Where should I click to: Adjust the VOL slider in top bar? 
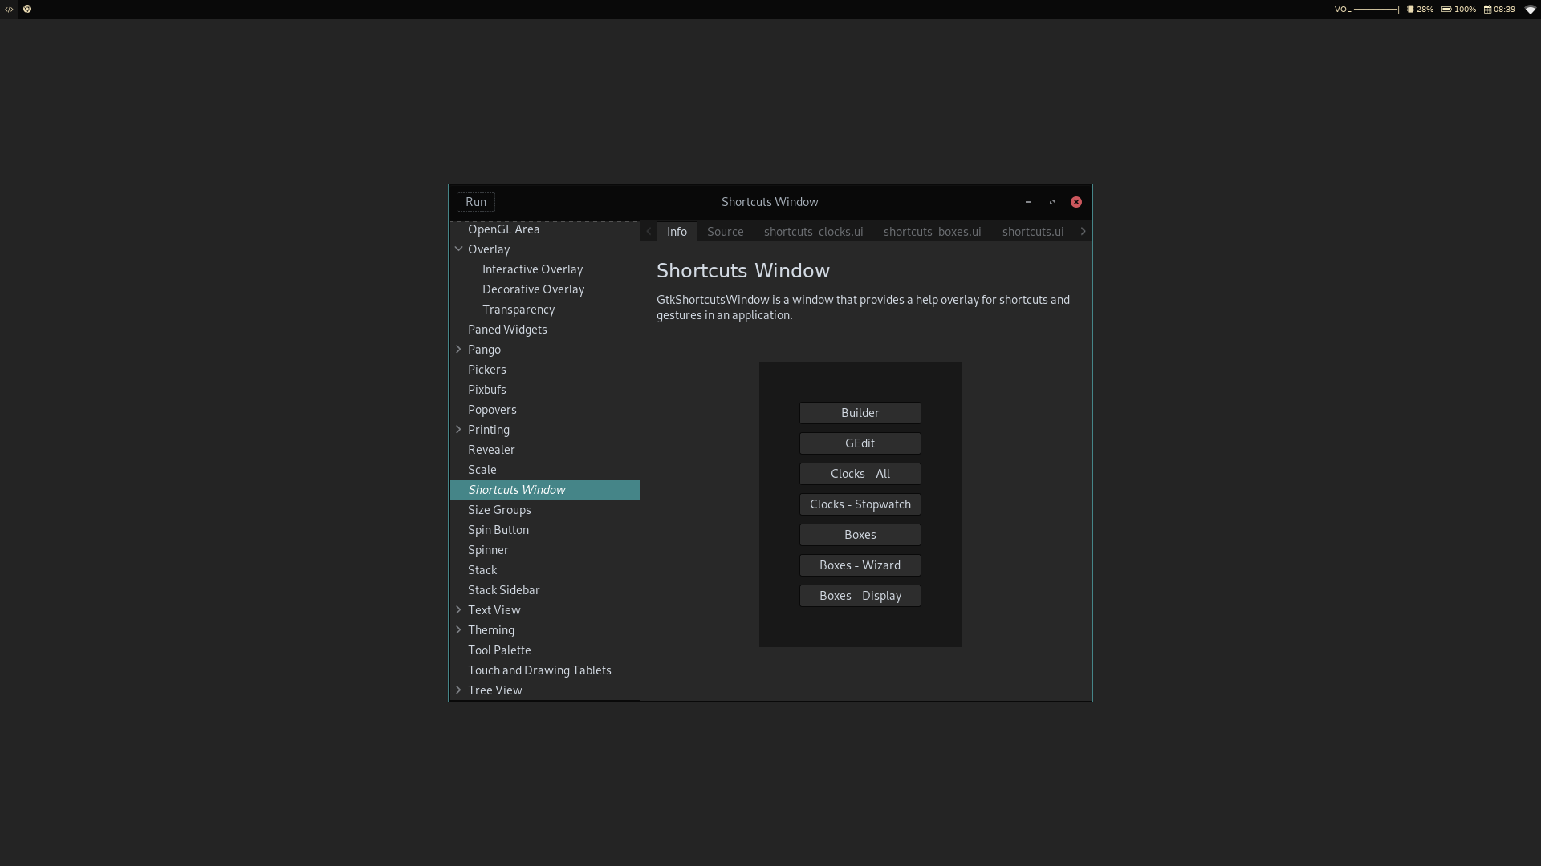[x=1376, y=10]
